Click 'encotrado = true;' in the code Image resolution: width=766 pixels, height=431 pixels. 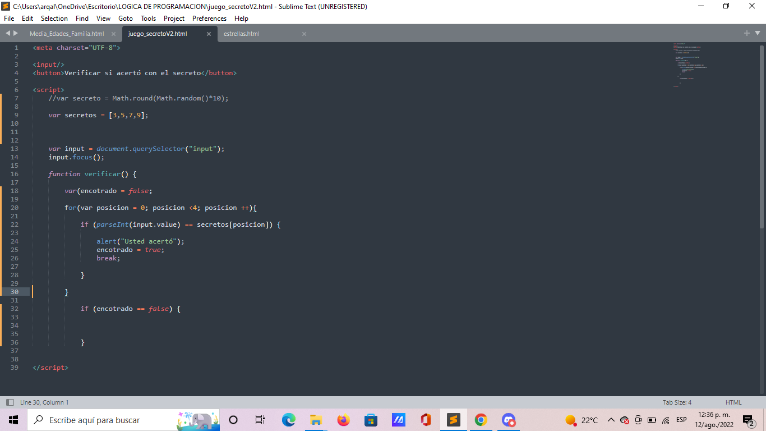131,250
